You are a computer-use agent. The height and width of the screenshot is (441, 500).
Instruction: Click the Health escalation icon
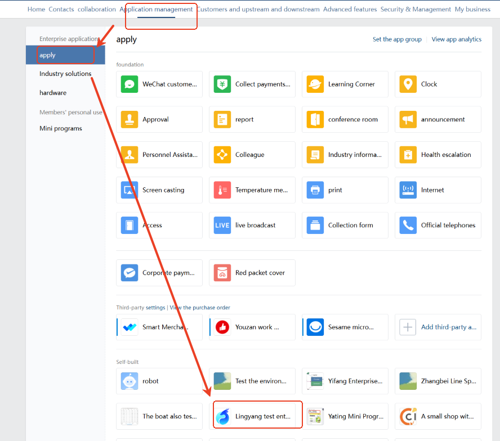408,155
